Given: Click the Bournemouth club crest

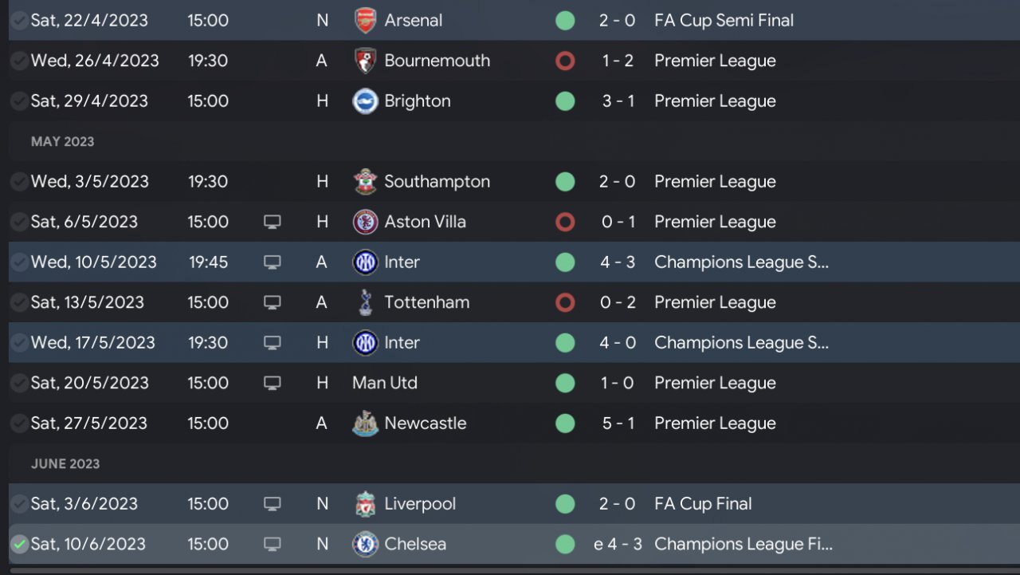Looking at the screenshot, I should point(365,61).
